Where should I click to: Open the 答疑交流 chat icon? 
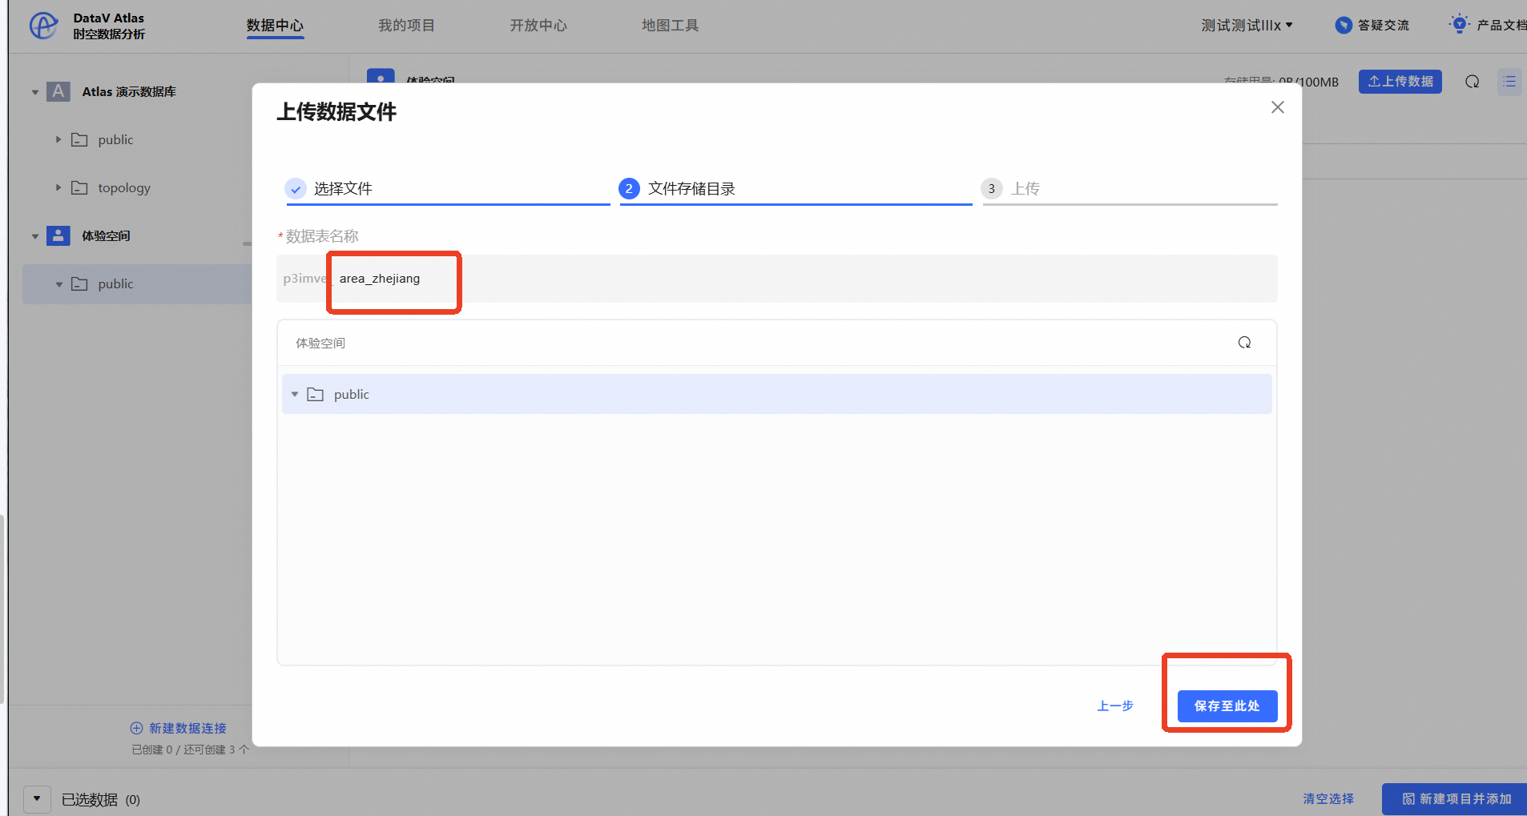click(1344, 26)
